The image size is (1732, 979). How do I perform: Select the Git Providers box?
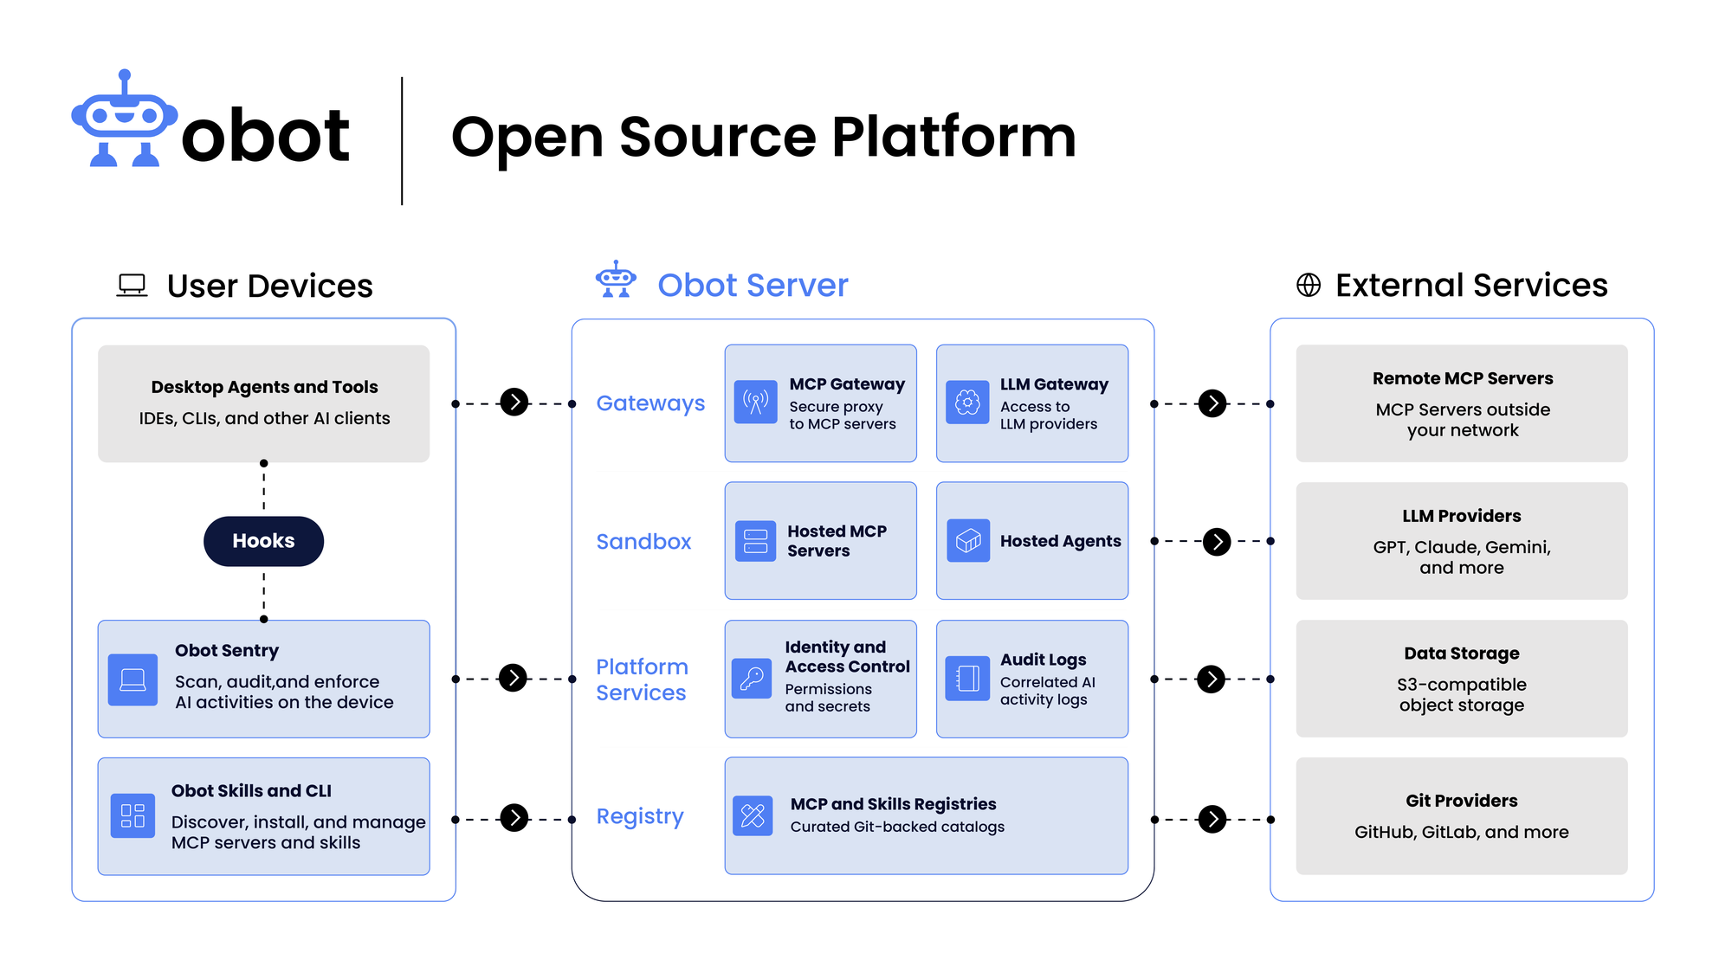pos(1462,816)
